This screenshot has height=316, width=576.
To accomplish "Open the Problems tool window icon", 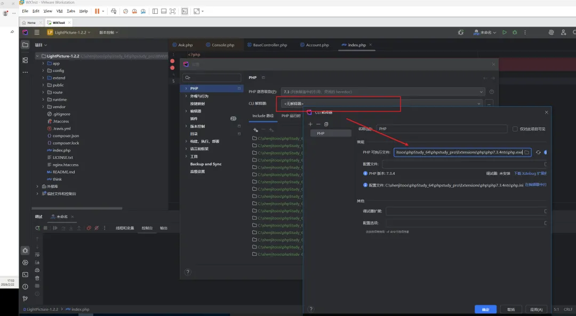I will tap(25, 287).
